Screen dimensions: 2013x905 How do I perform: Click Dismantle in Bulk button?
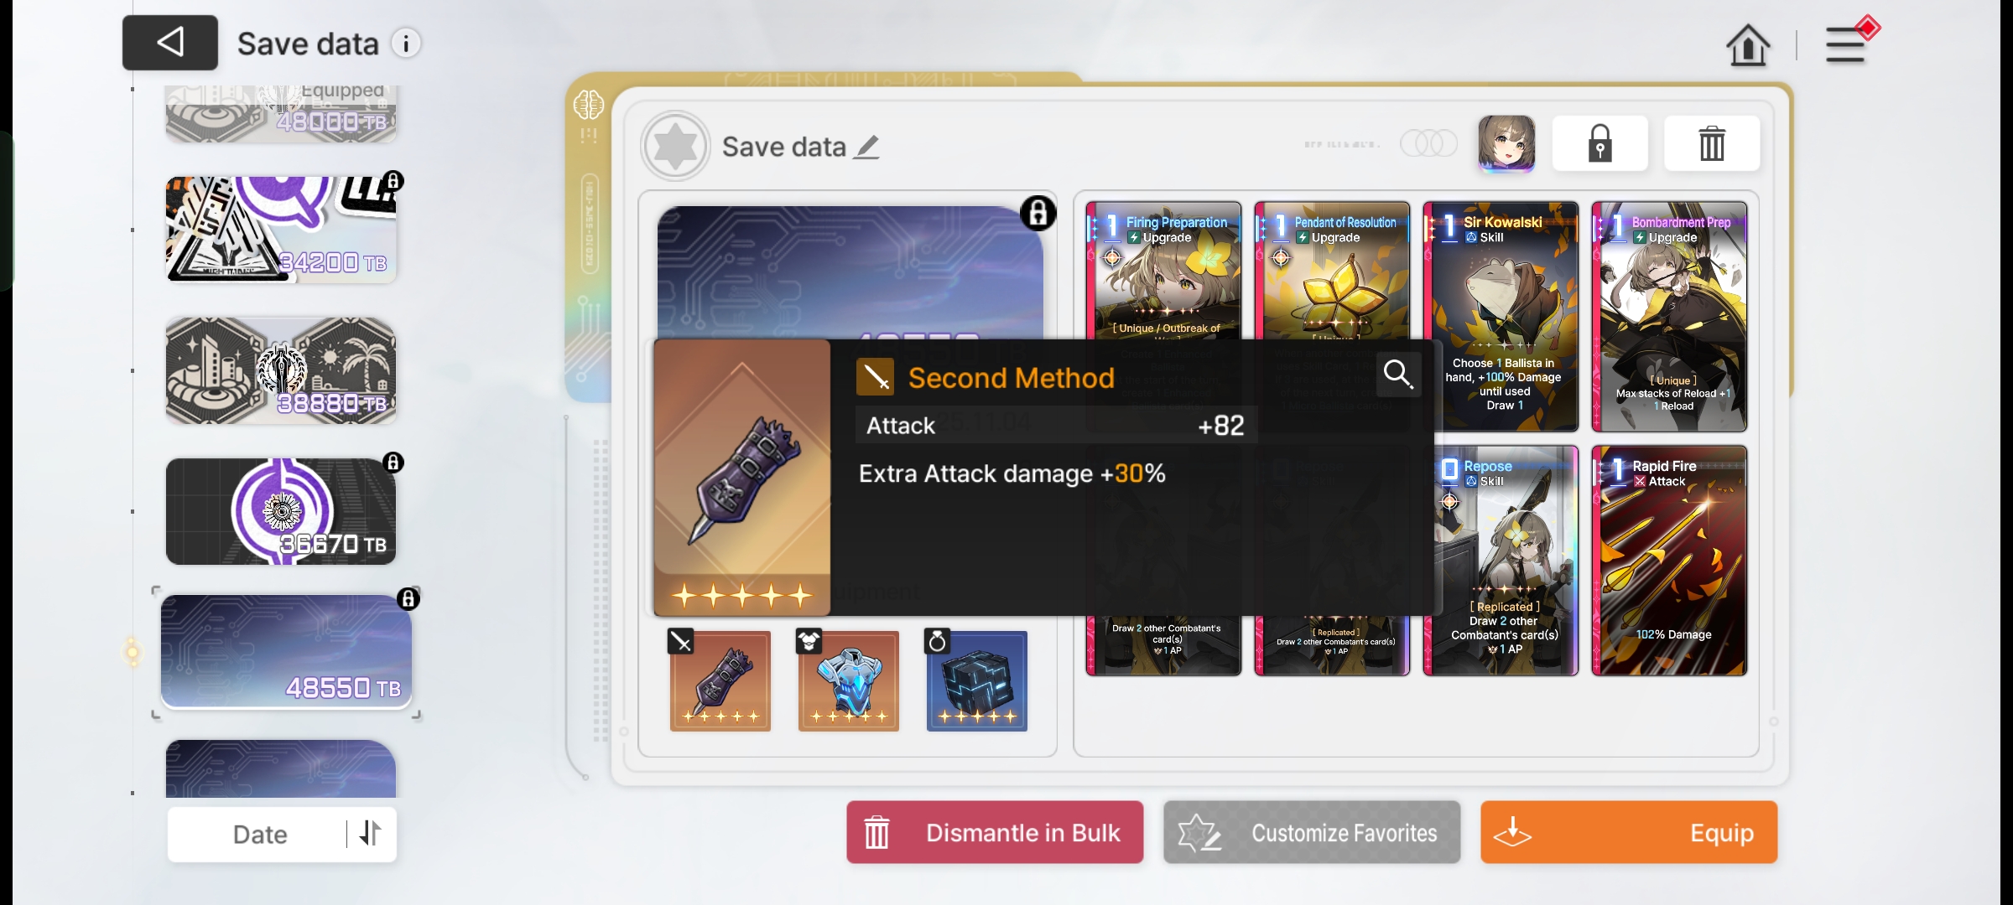pos(995,832)
